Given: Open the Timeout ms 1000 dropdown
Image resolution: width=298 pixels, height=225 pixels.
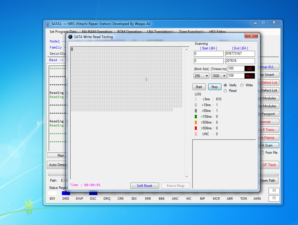Looking at the screenshot, I should 219,76.
